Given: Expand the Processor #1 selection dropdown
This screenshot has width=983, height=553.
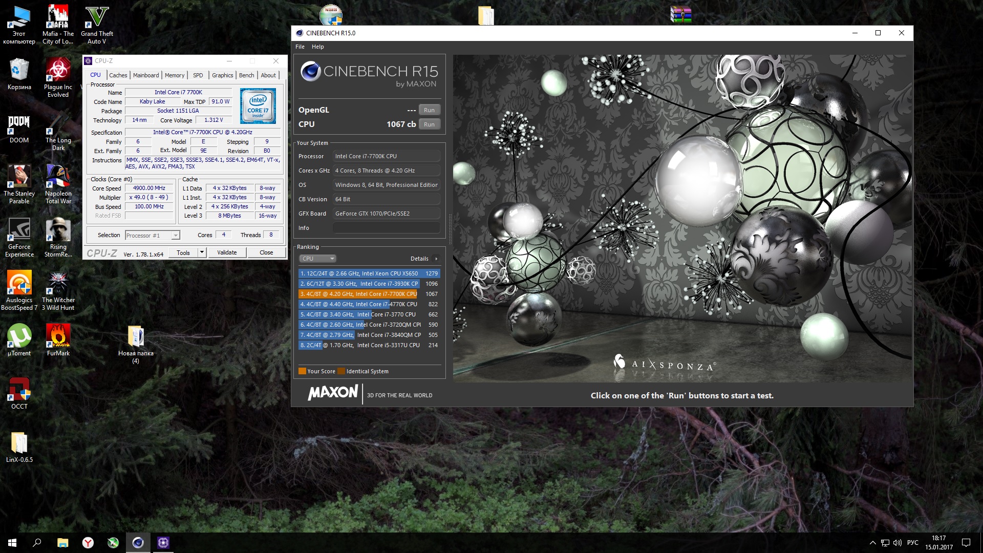Looking at the screenshot, I should coord(176,236).
